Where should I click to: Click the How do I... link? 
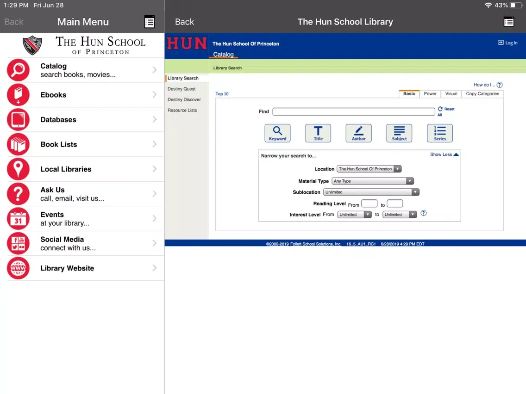coord(484,85)
